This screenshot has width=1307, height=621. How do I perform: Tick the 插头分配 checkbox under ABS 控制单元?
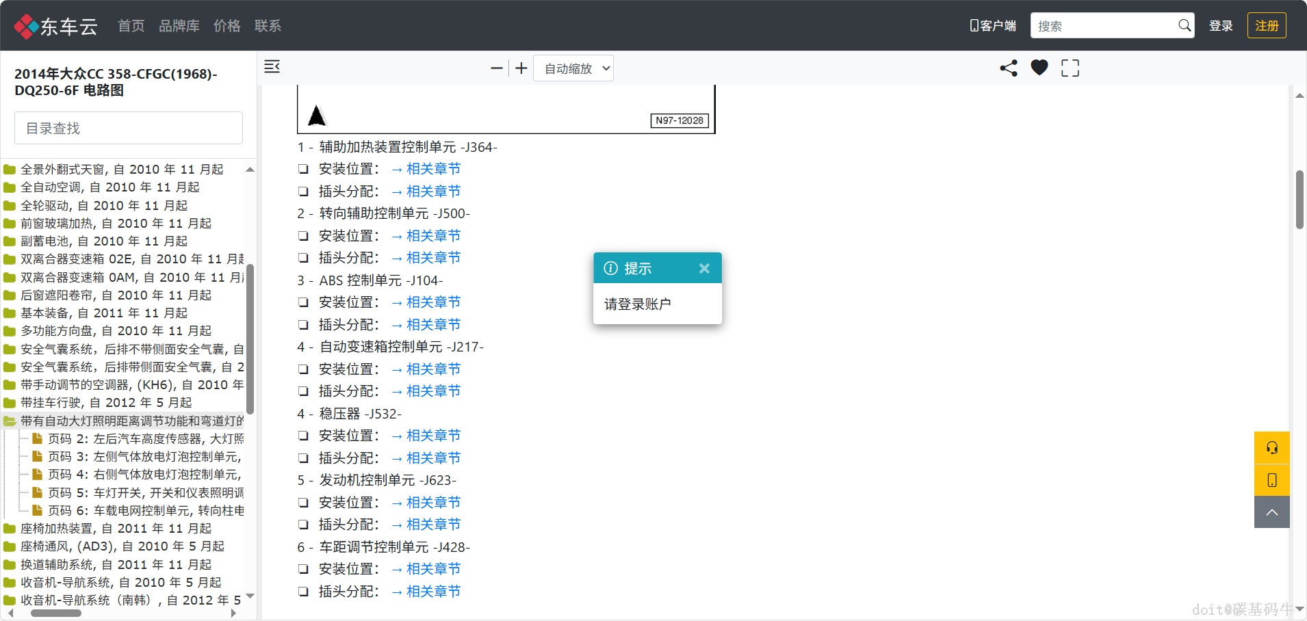303,324
